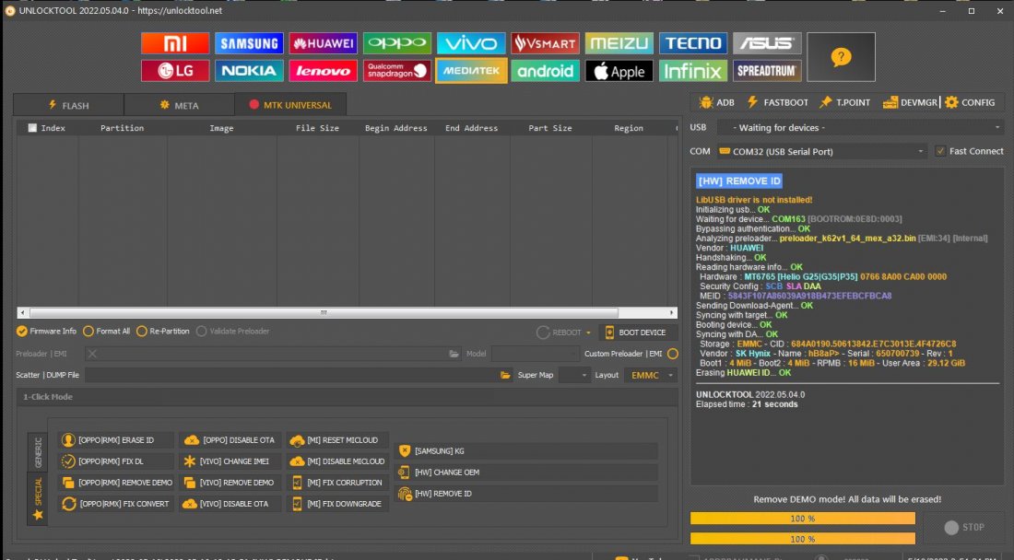Choose the Nokia brand tile
This screenshot has height=560, width=1014.
249,70
